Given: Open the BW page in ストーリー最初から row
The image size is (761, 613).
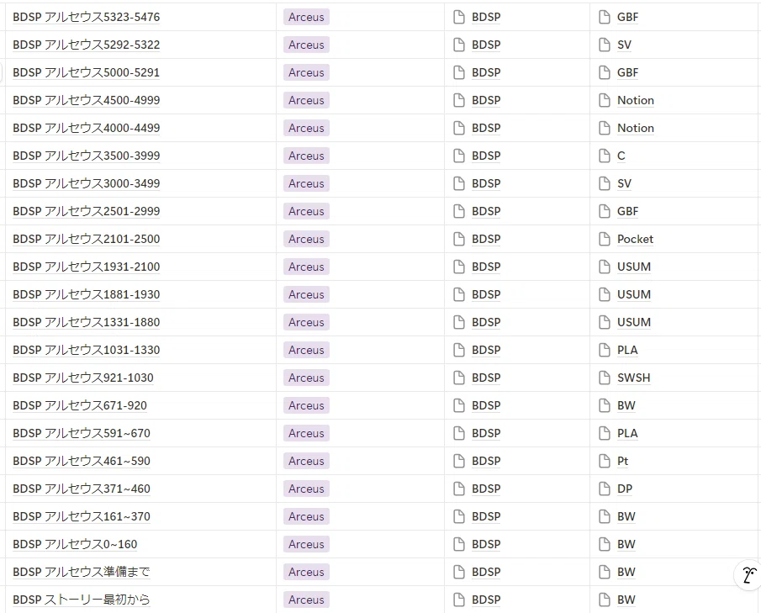Looking at the screenshot, I should [626, 600].
